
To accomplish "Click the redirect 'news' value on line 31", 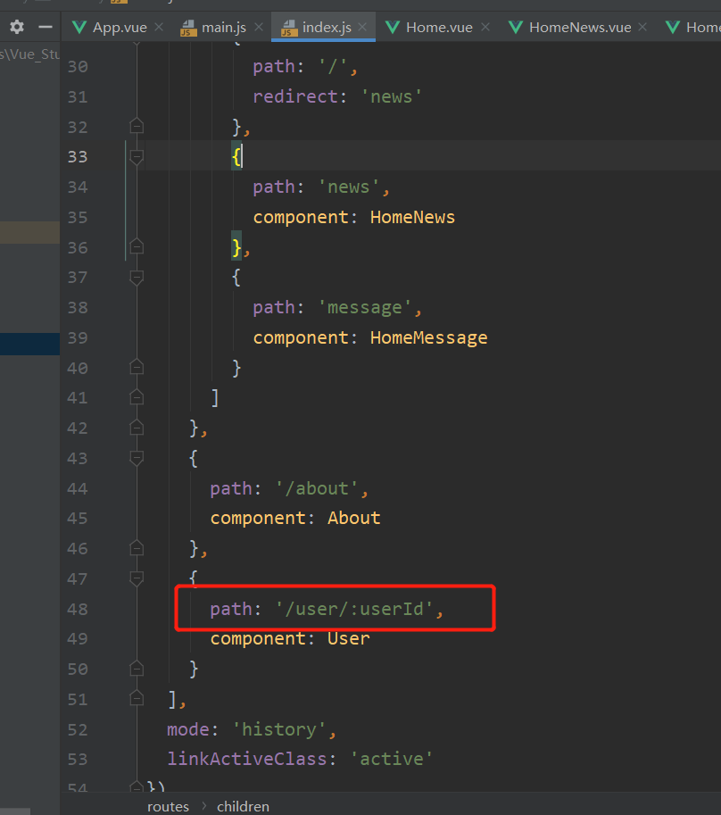I will [391, 96].
